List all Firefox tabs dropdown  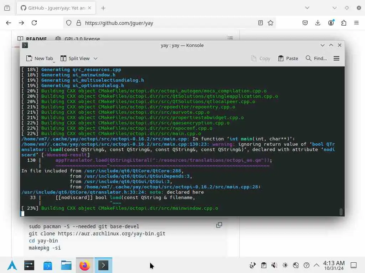tap(307, 8)
